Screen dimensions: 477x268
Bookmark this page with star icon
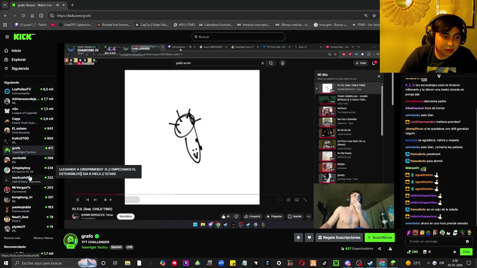click(374, 16)
